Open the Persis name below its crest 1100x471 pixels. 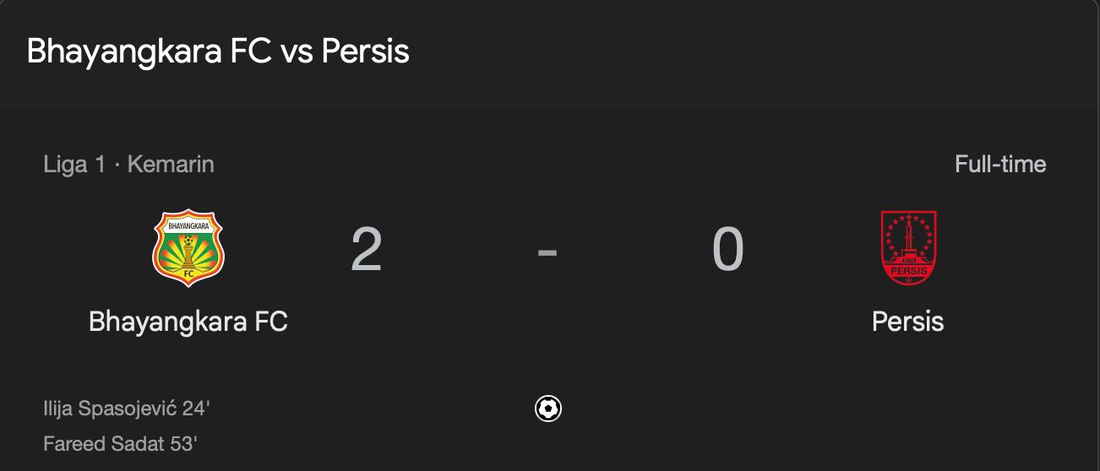[x=907, y=322]
